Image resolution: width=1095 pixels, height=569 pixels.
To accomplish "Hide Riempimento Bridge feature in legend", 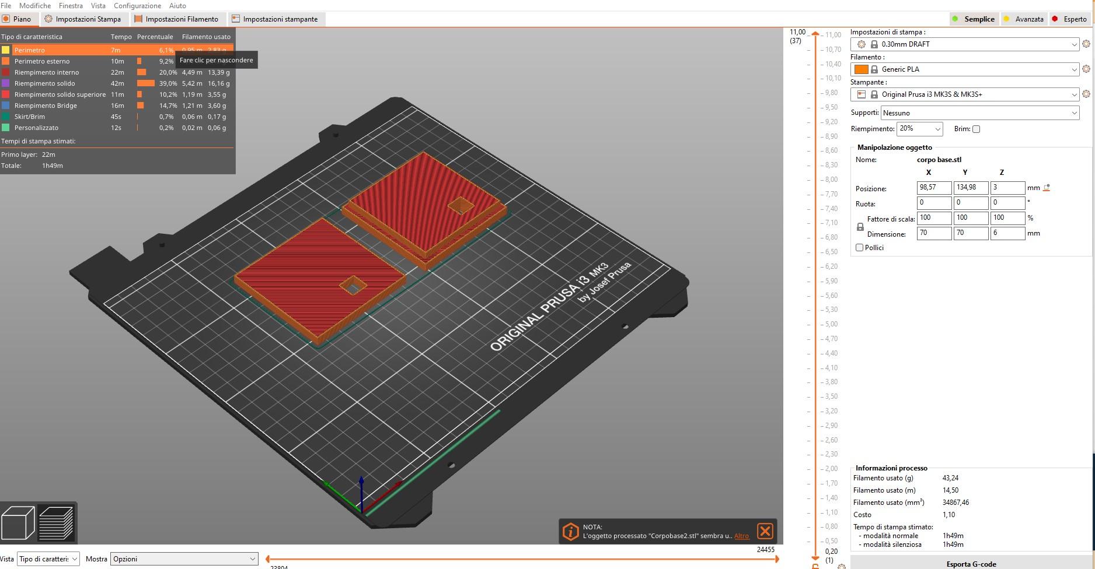I will [x=117, y=106].
